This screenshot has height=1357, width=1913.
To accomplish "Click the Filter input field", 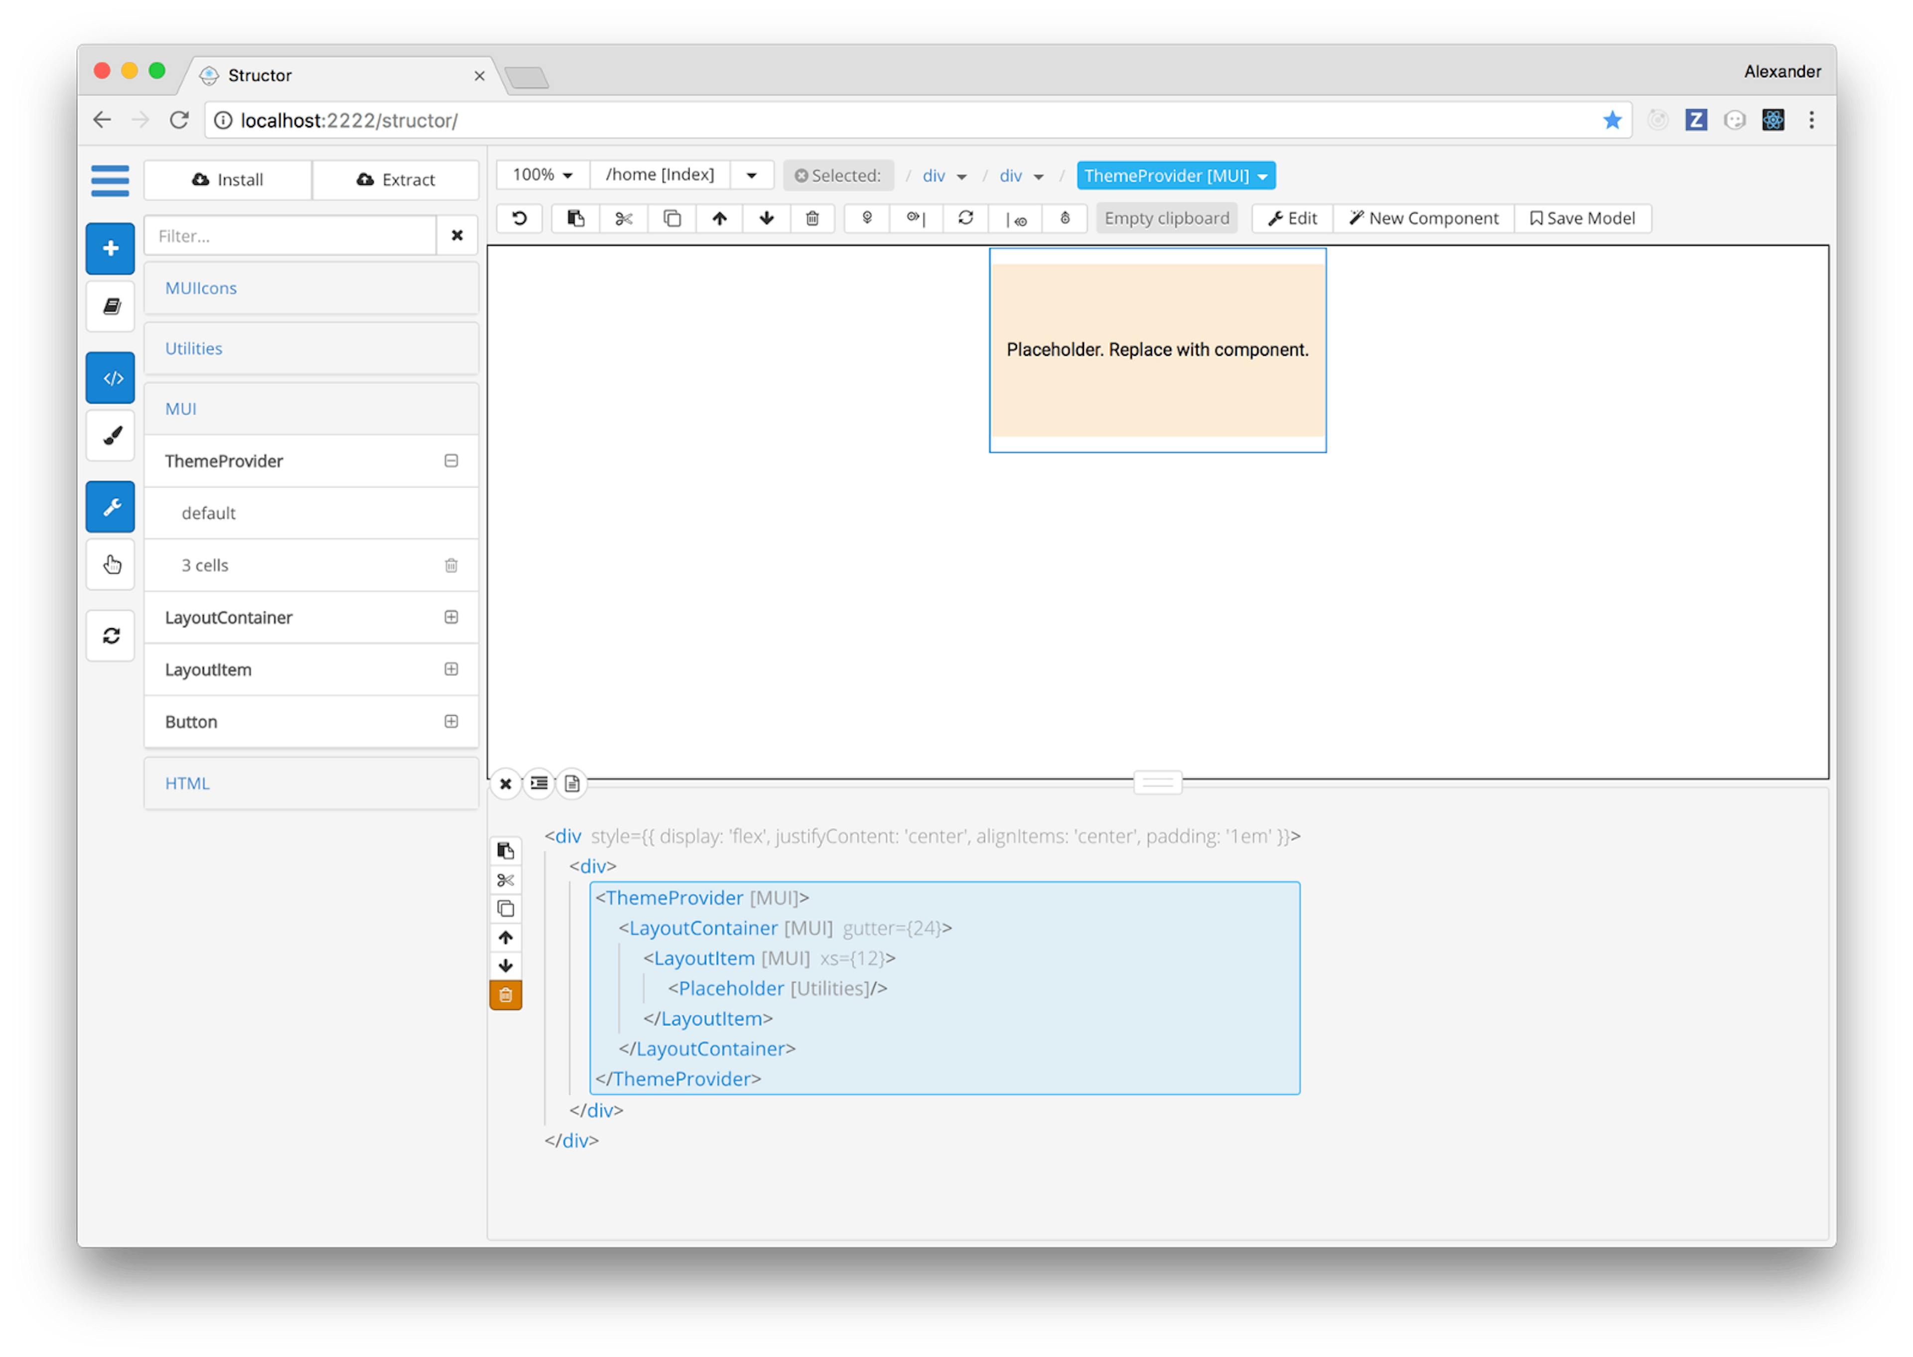I will point(290,236).
